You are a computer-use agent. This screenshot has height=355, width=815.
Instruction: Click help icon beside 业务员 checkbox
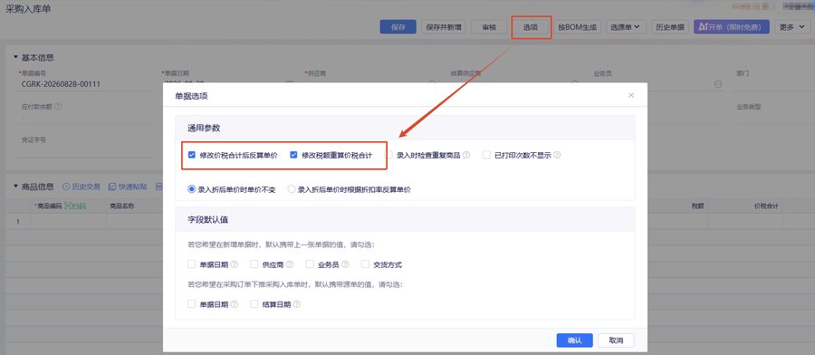click(345, 264)
